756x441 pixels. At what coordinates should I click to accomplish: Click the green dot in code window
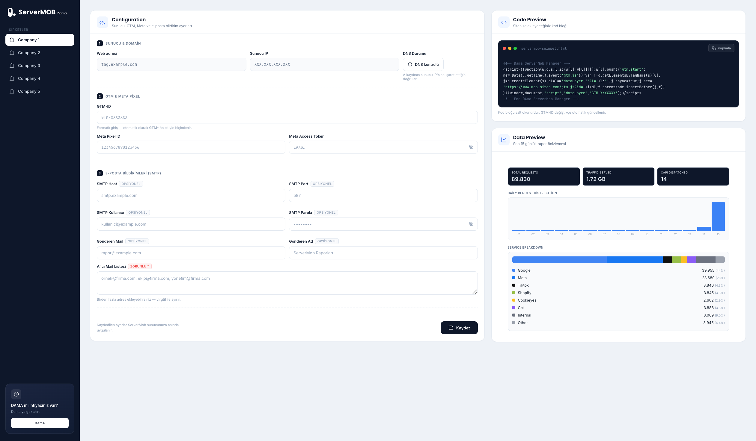pos(515,48)
